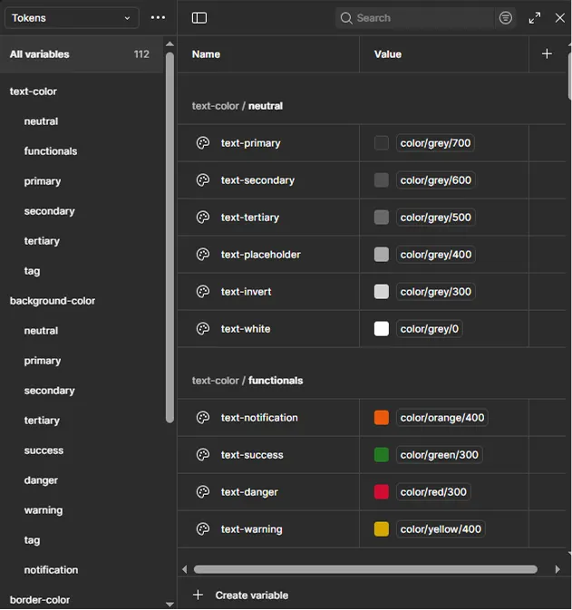Click the color/grey/700 value chip

[436, 143]
